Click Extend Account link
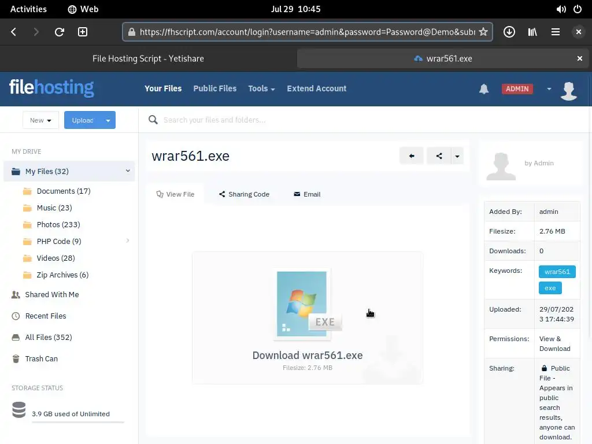Screen dimensions: 592x444 coord(316,88)
